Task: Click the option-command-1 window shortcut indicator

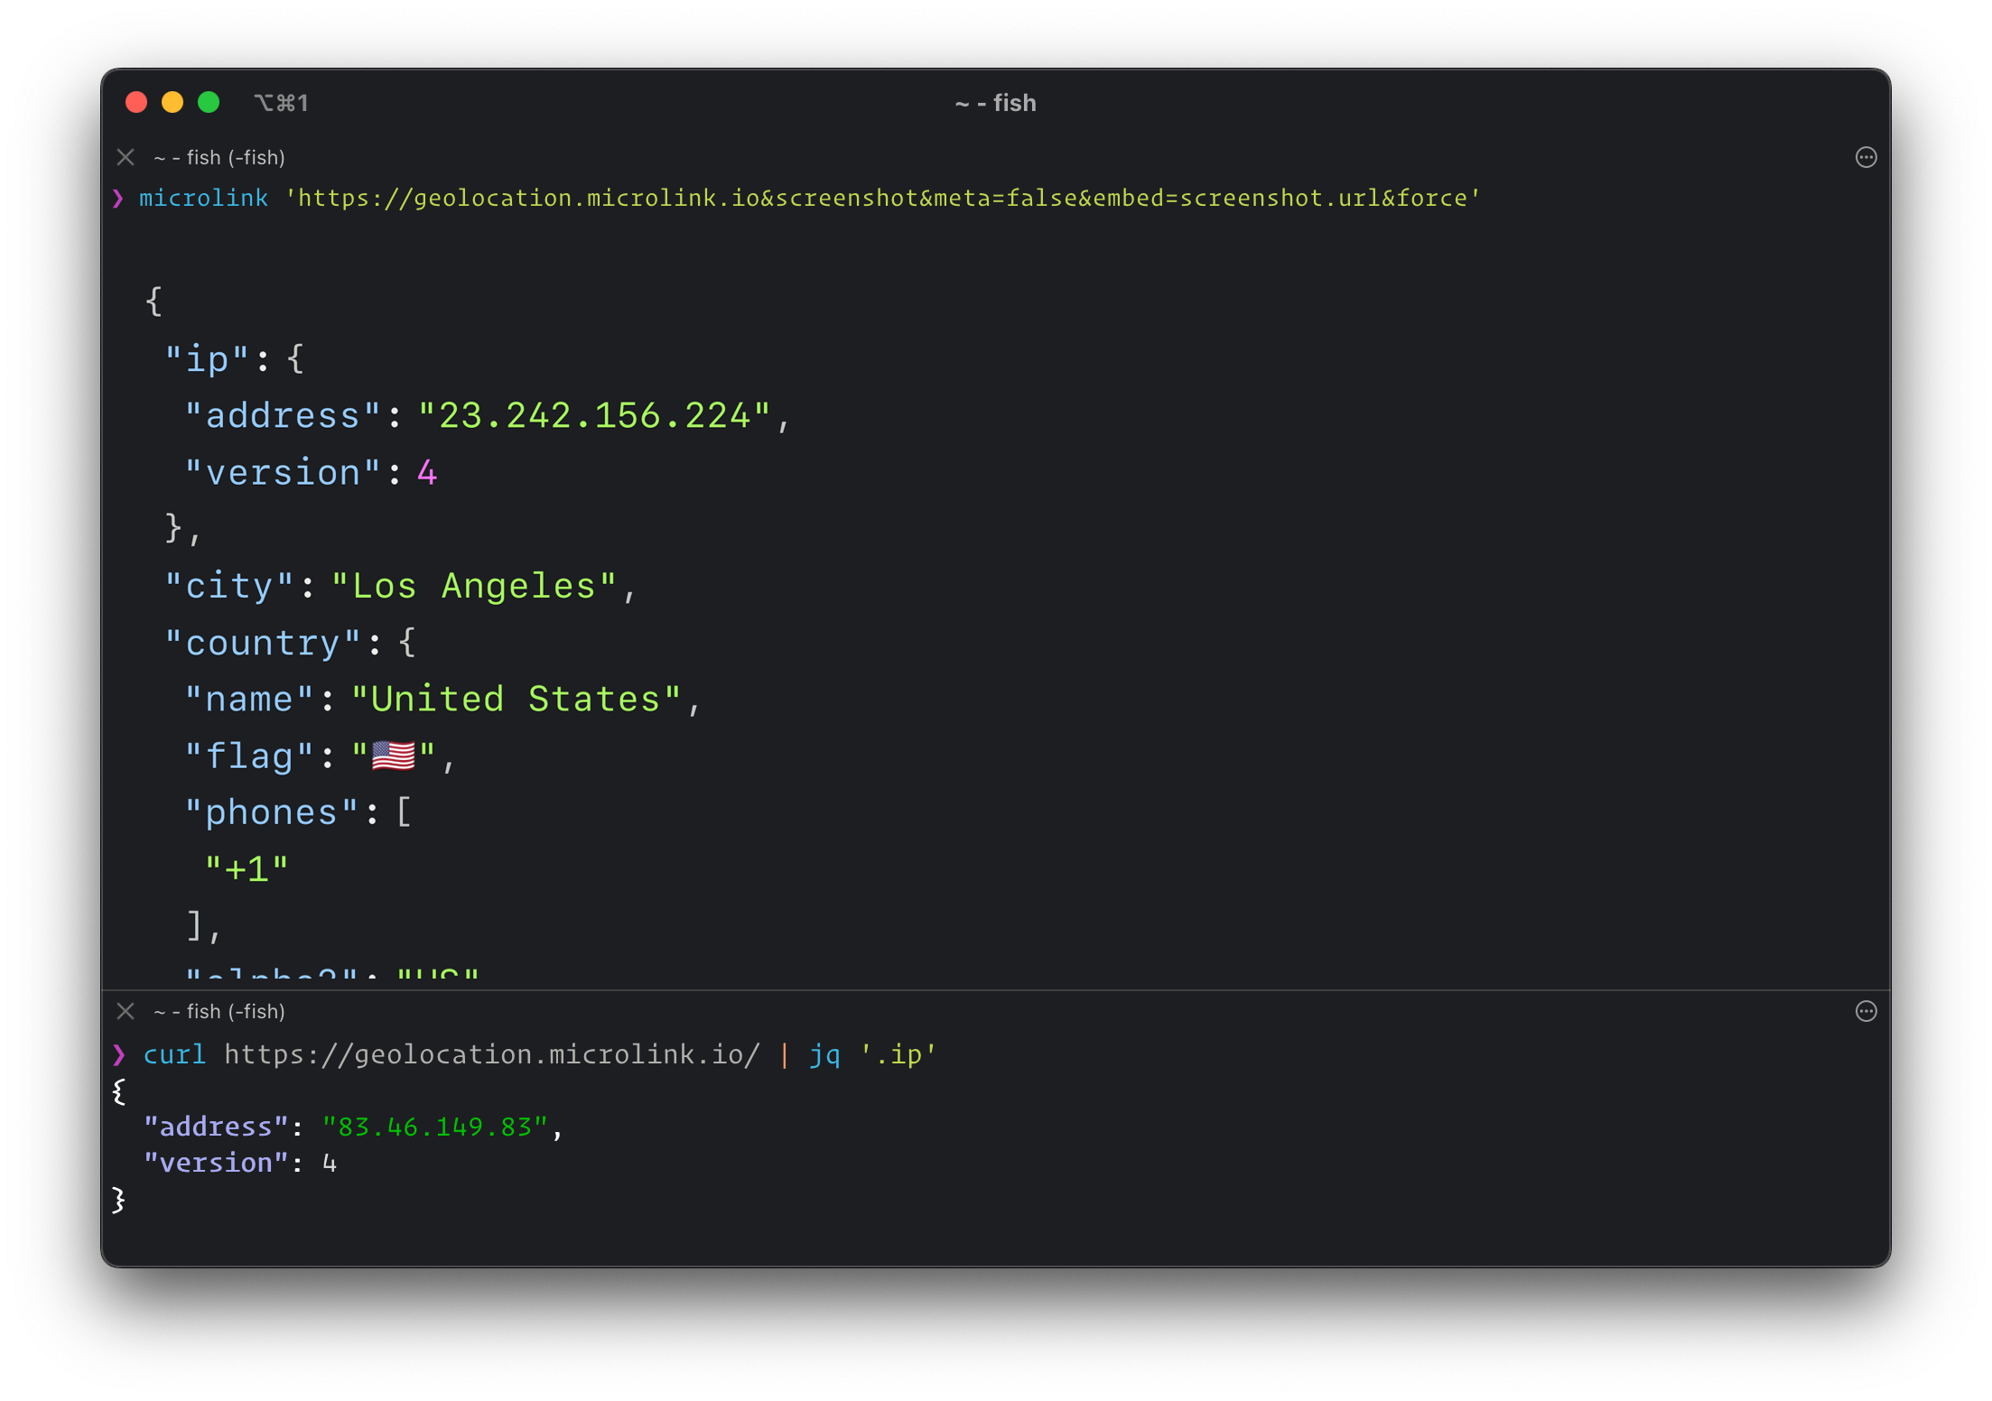Action: coord(281,103)
